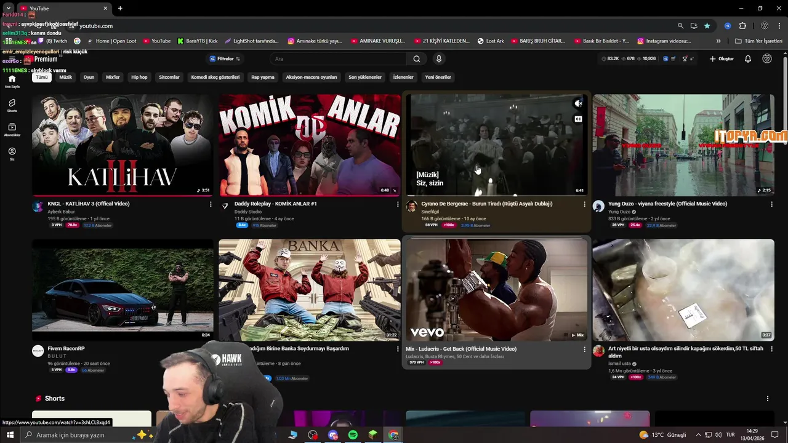
Task: Open a new Chrome tab with plus
Action: click(120, 8)
